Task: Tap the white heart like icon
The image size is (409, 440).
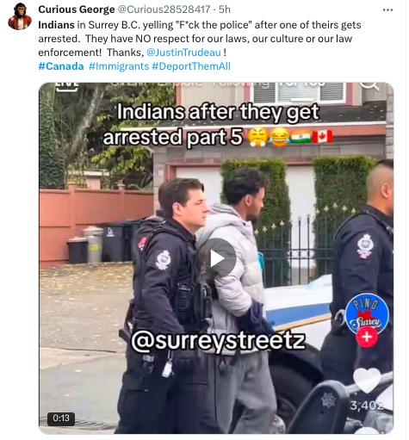Action: [367, 381]
